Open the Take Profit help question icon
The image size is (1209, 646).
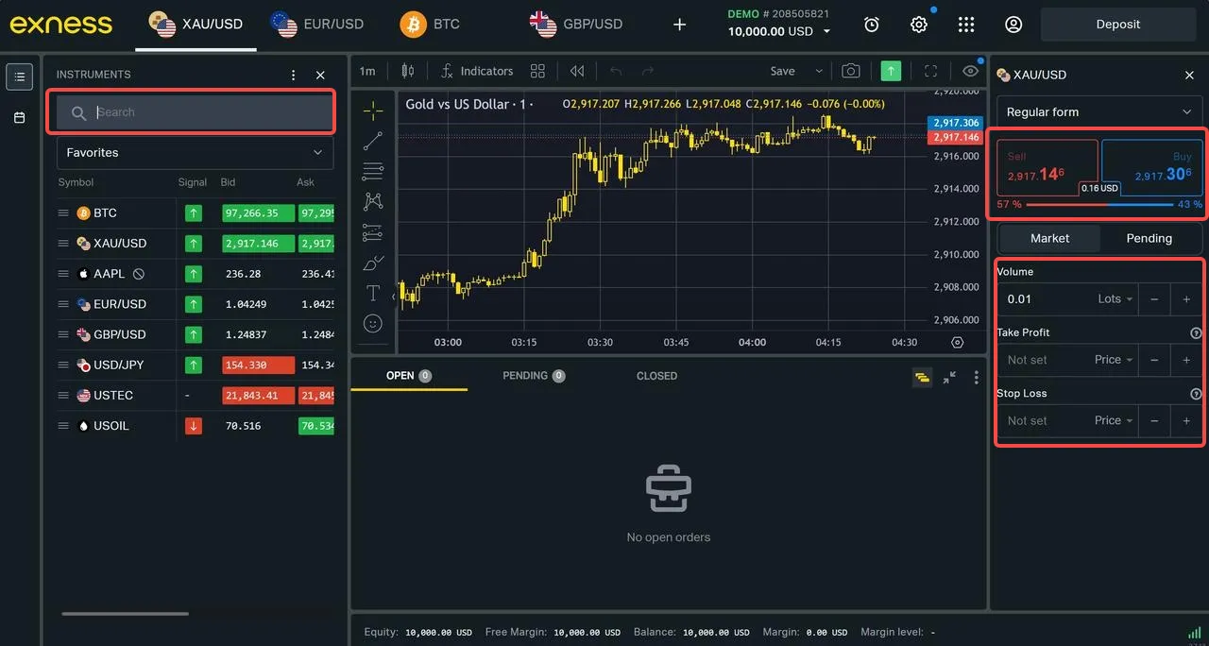1196,332
